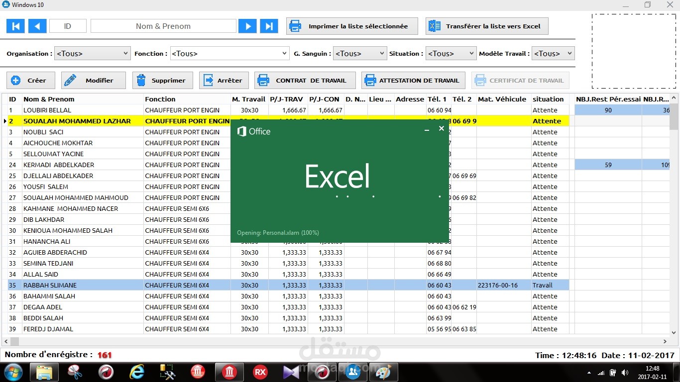Open the Modèle Travail dropdown
Screen dimensions: 680x382
click(x=553, y=53)
